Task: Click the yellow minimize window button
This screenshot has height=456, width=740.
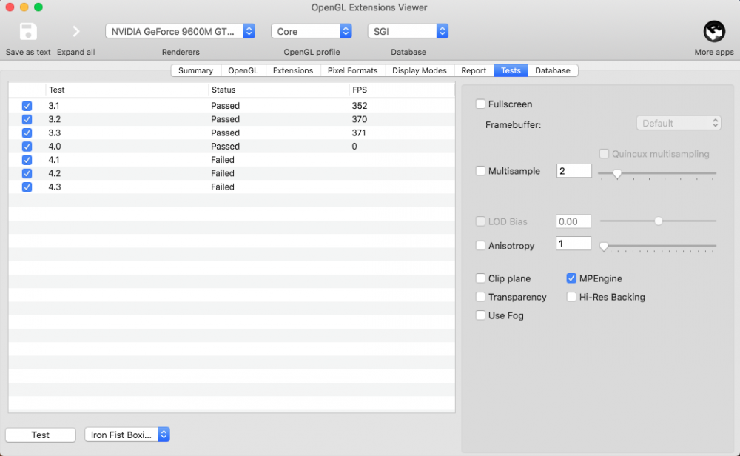Action: coord(24,7)
